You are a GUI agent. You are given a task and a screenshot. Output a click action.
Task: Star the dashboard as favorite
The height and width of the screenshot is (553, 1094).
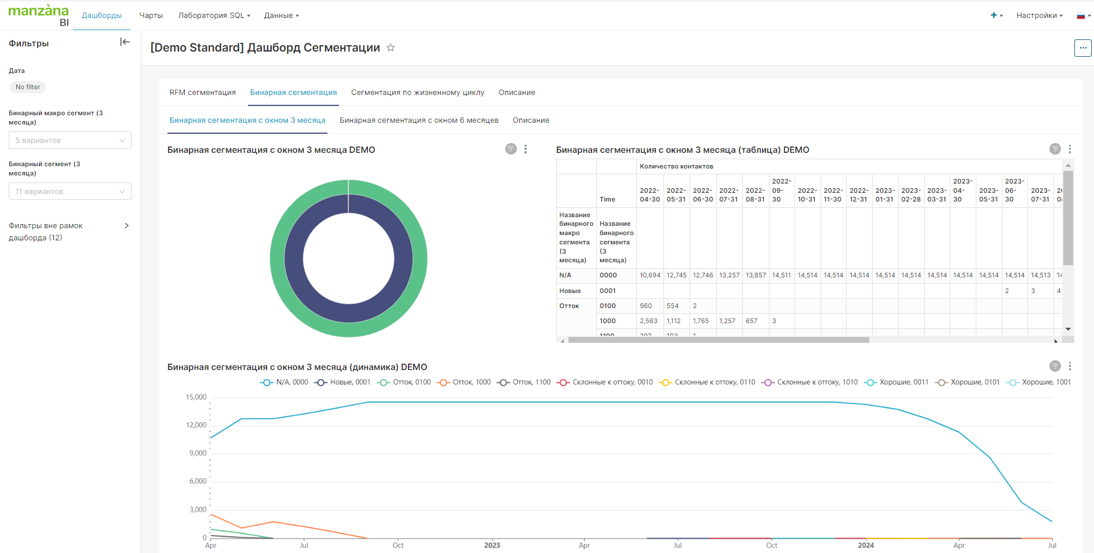391,48
